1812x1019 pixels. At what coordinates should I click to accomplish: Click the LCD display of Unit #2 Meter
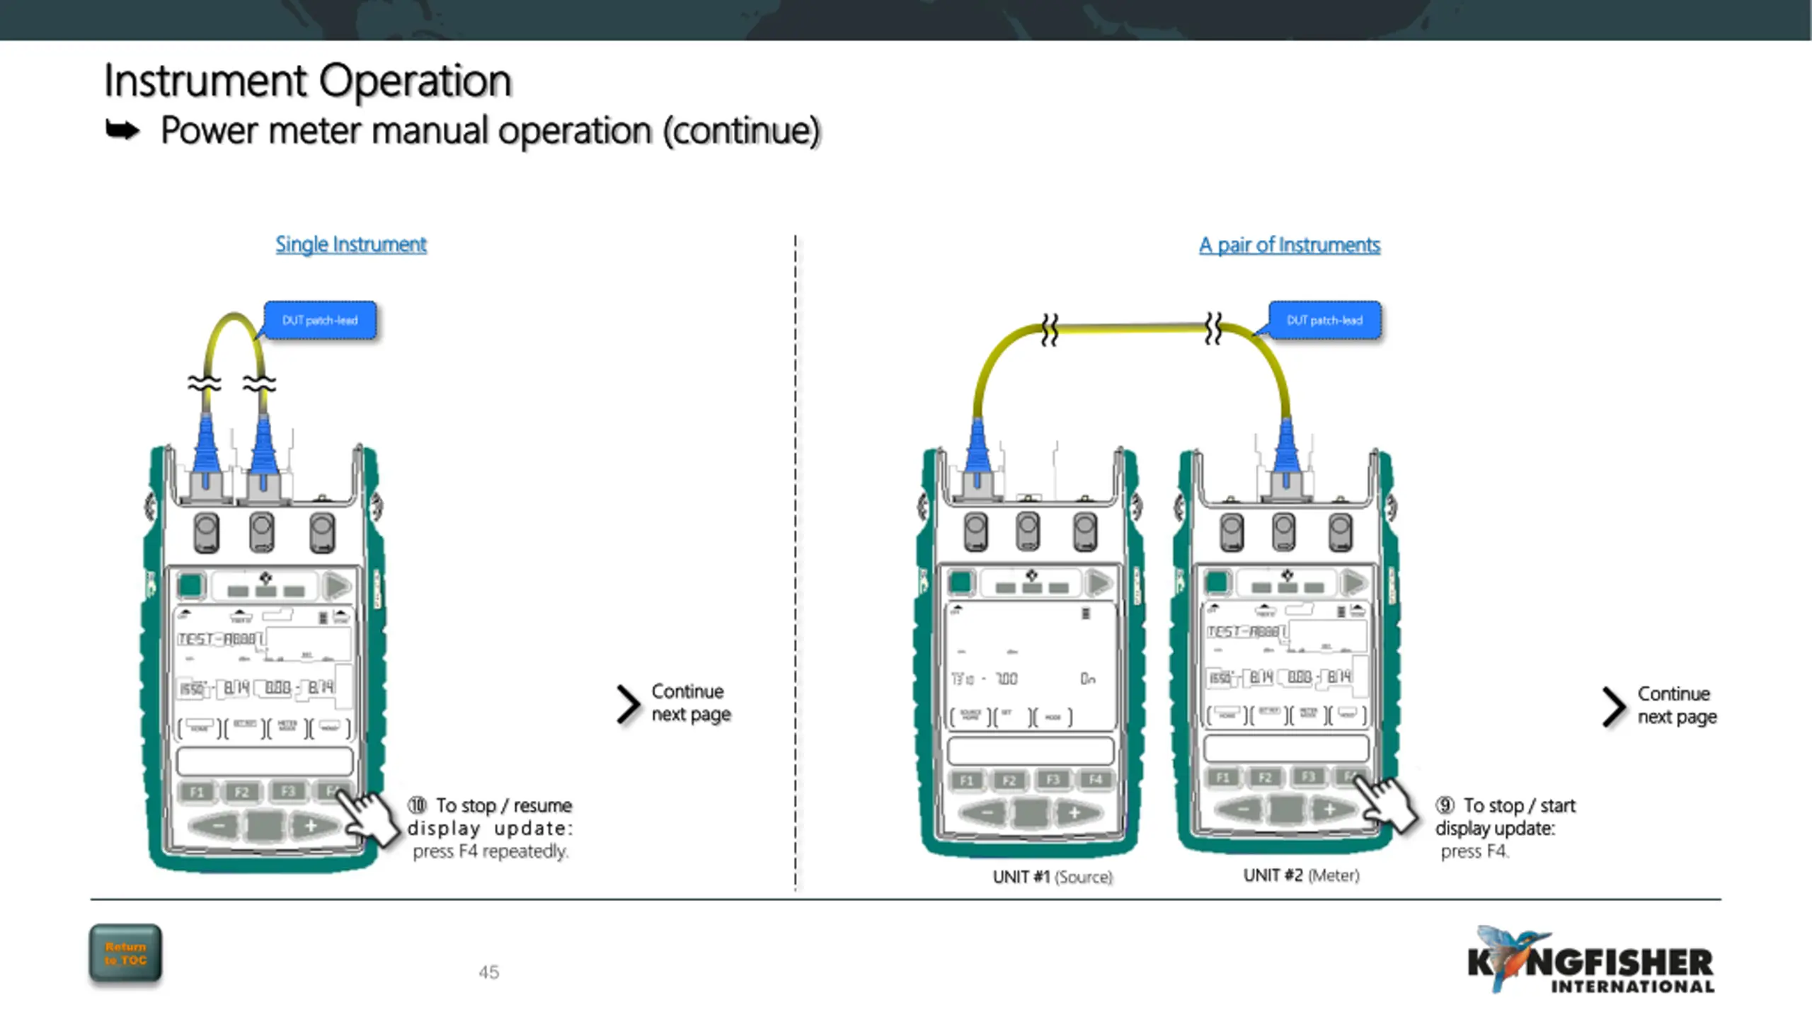(x=1287, y=665)
